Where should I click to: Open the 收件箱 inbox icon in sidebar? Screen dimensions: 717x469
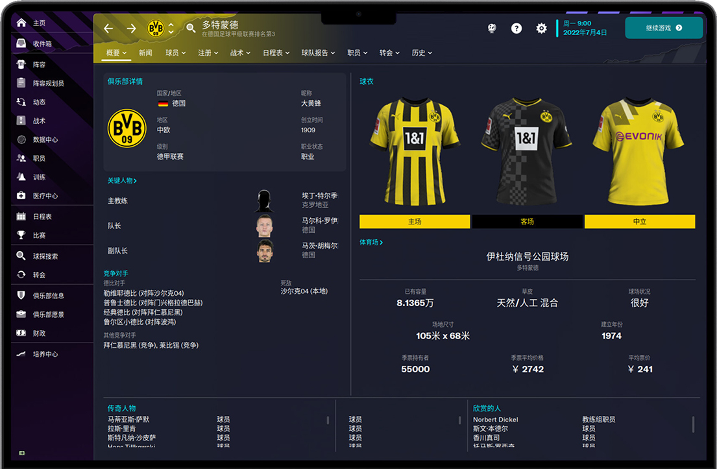tap(21, 43)
